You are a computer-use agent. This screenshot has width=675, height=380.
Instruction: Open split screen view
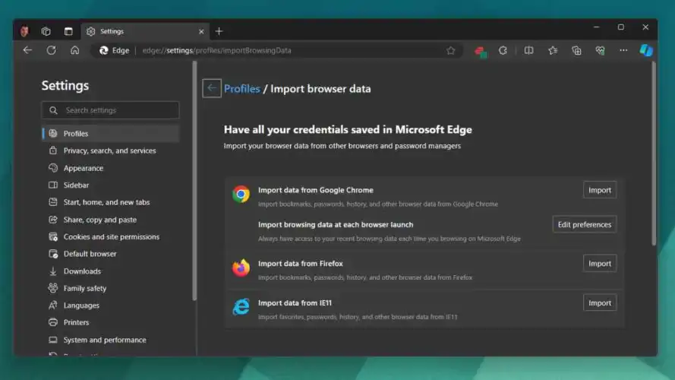tap(528, 50)
